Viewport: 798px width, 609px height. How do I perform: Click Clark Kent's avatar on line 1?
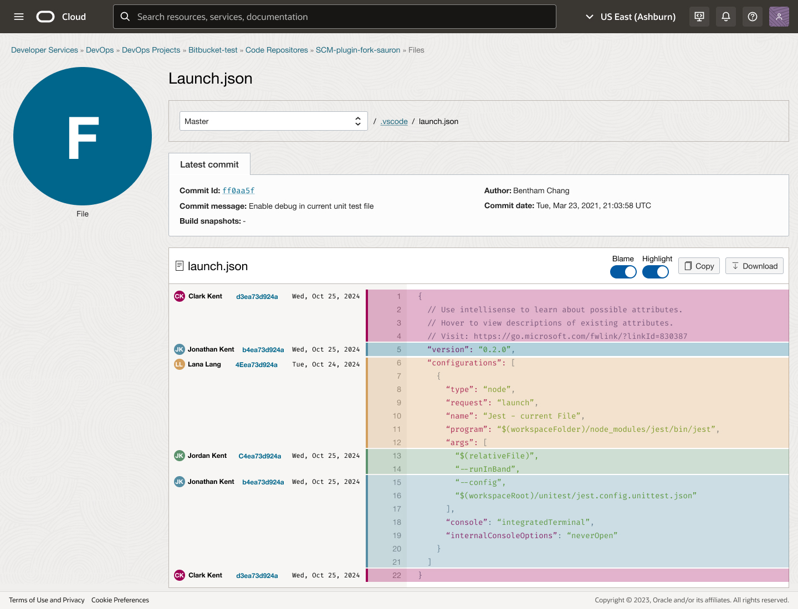point(180,296)
